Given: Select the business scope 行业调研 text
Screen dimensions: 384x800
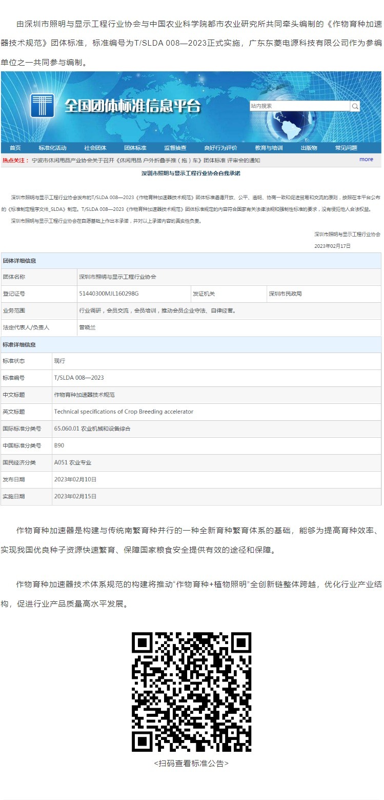Looking at the screenshot, I should click(157, 311).
